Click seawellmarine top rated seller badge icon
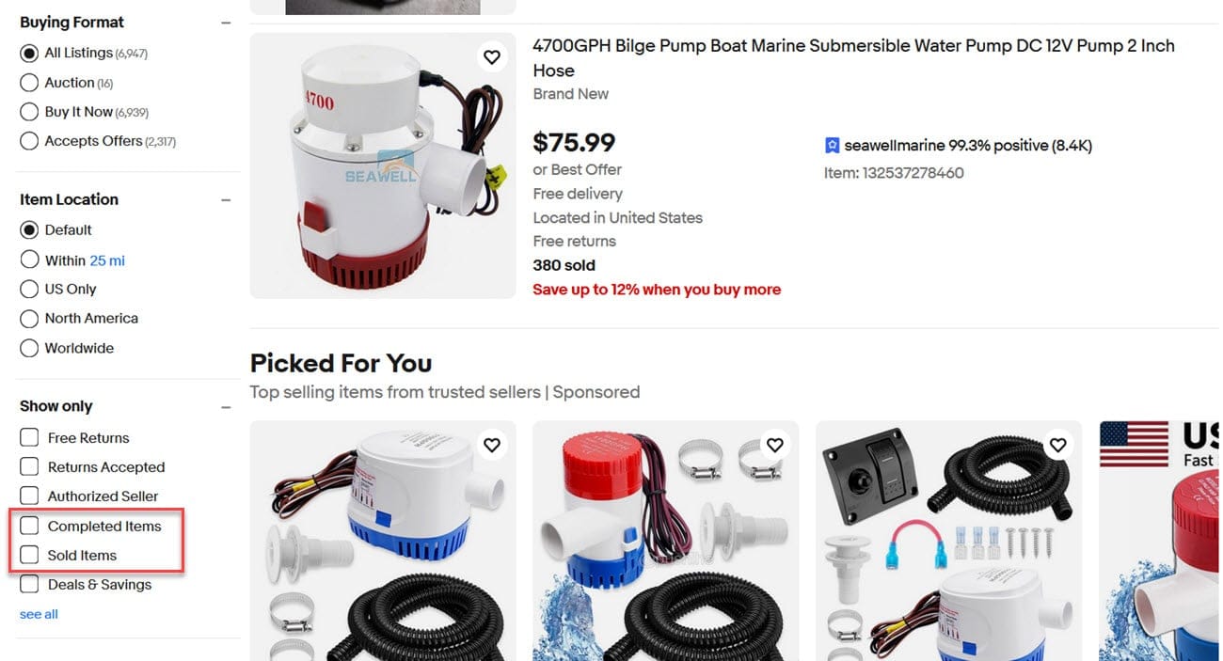The height and width of the screenshot is (661, 1223). pyautogui.click(x=832, y=146)
